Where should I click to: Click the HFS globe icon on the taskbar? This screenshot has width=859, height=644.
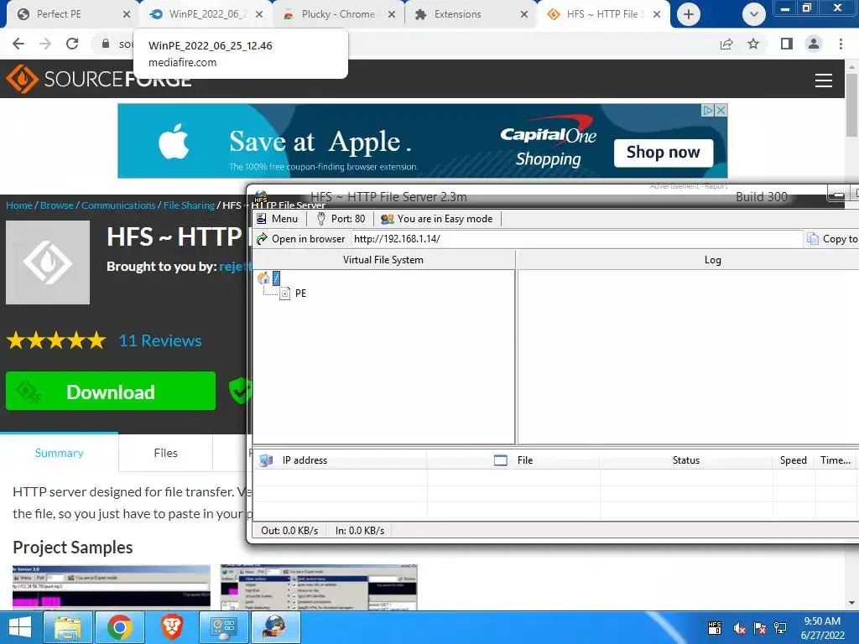(275, 627)
